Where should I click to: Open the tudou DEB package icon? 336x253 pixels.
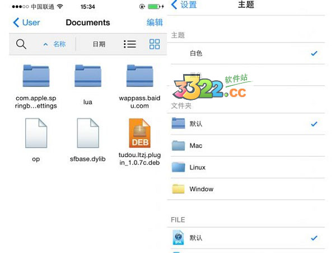(139, 133)
